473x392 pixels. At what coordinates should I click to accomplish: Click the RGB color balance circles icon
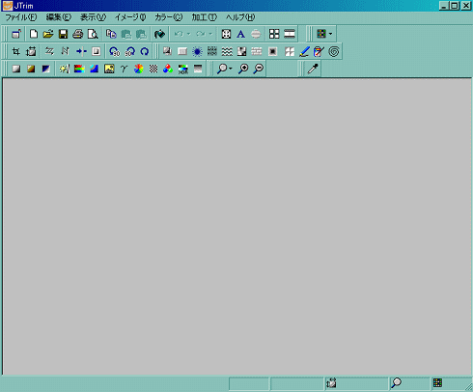pyautogui.click(x=168, y=69)
